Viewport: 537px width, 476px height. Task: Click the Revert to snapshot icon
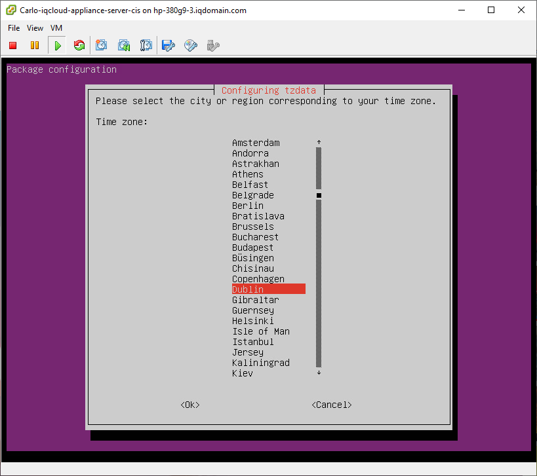[x=123, y=45]
